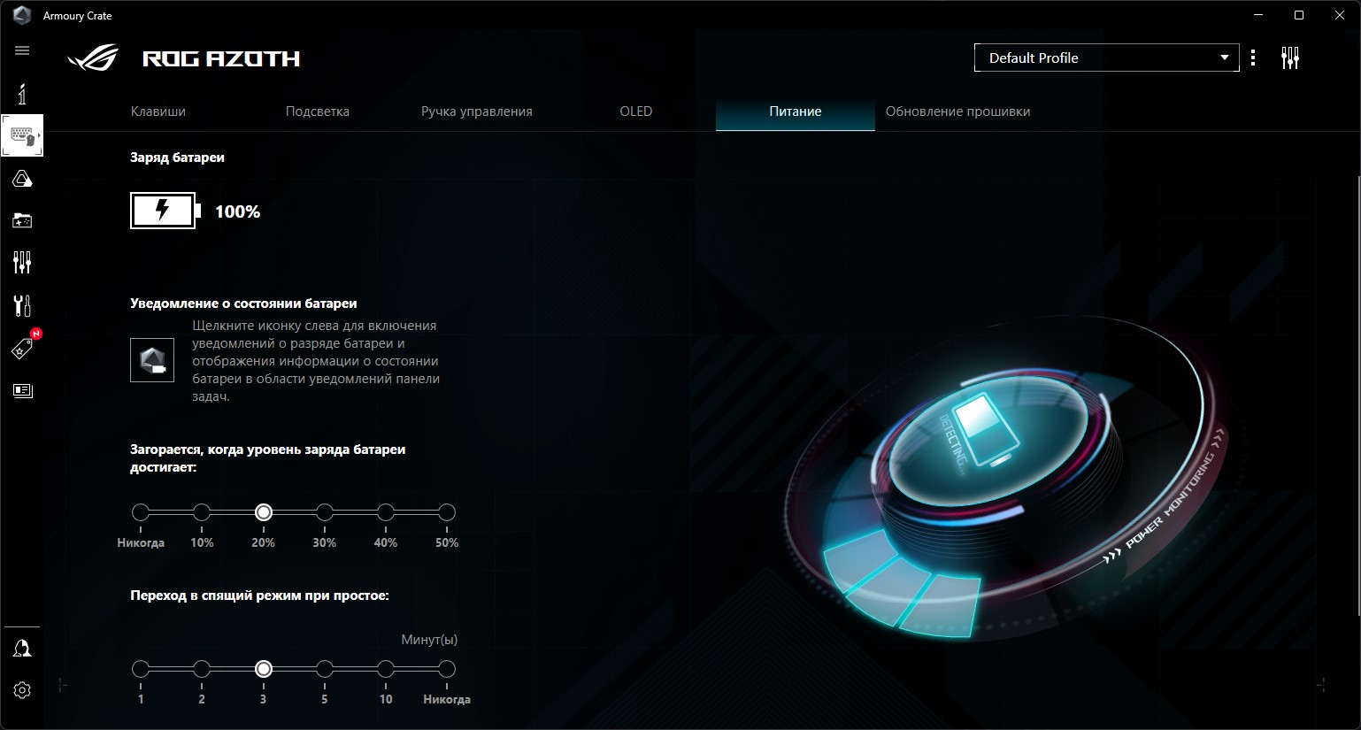Click Переход в спящий режим heading

pyautogui.click(x=259, y=596)
